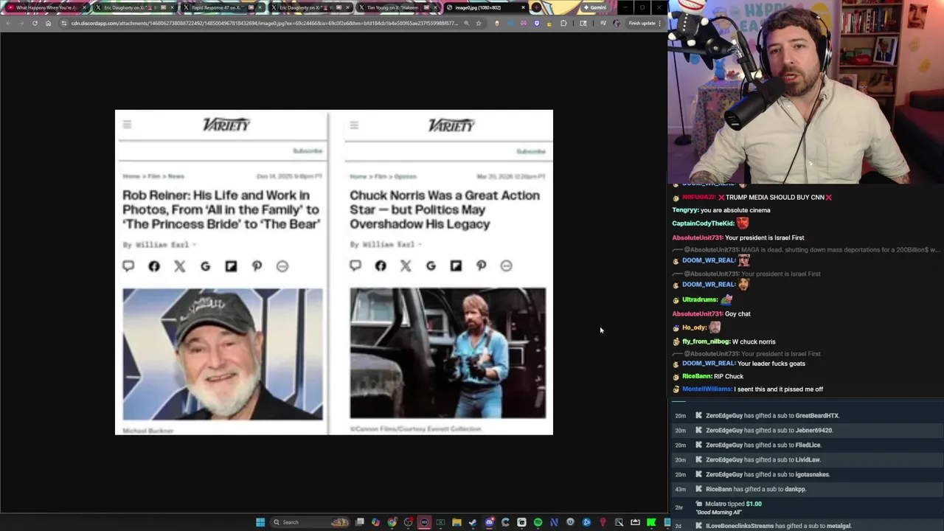Open Spotify from the taskbar
This screenshot has height=531, width=944.
[538, 522]
